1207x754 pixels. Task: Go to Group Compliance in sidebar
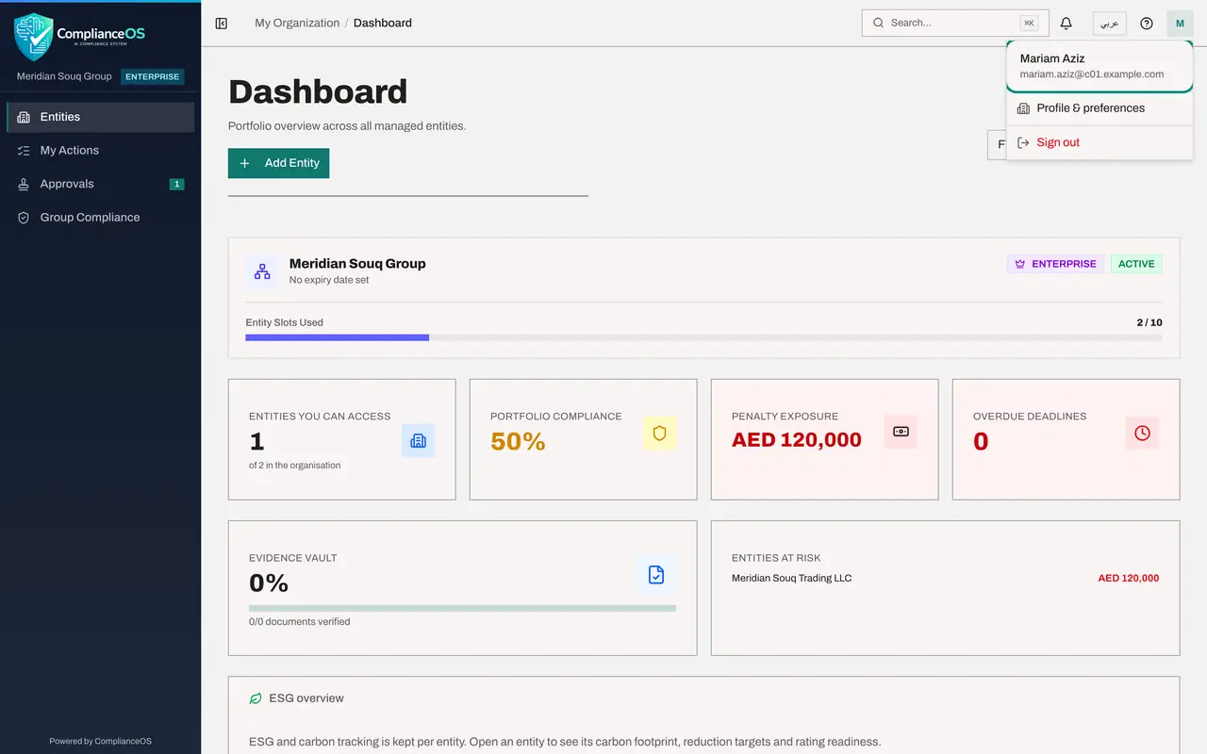(x=100, y=218)
